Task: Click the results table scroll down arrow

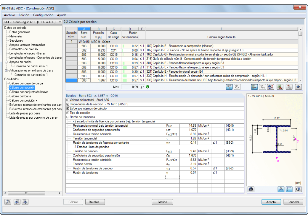Action: pyautogui.click(x=300, y=81)
